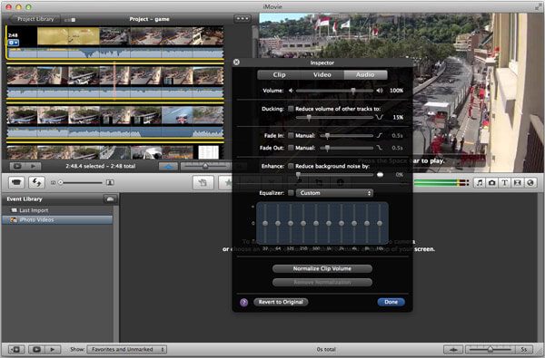The image size is (545, 358).
Task: Open the photo browser camera icon
Action: (x=491, y=182)
